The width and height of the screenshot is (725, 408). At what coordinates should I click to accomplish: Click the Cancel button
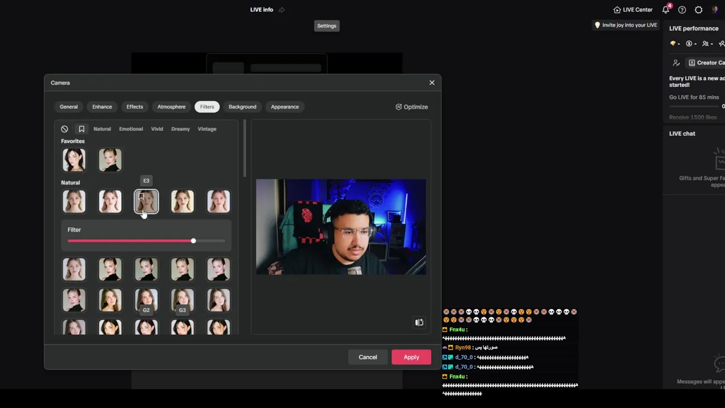pos(368,357)
